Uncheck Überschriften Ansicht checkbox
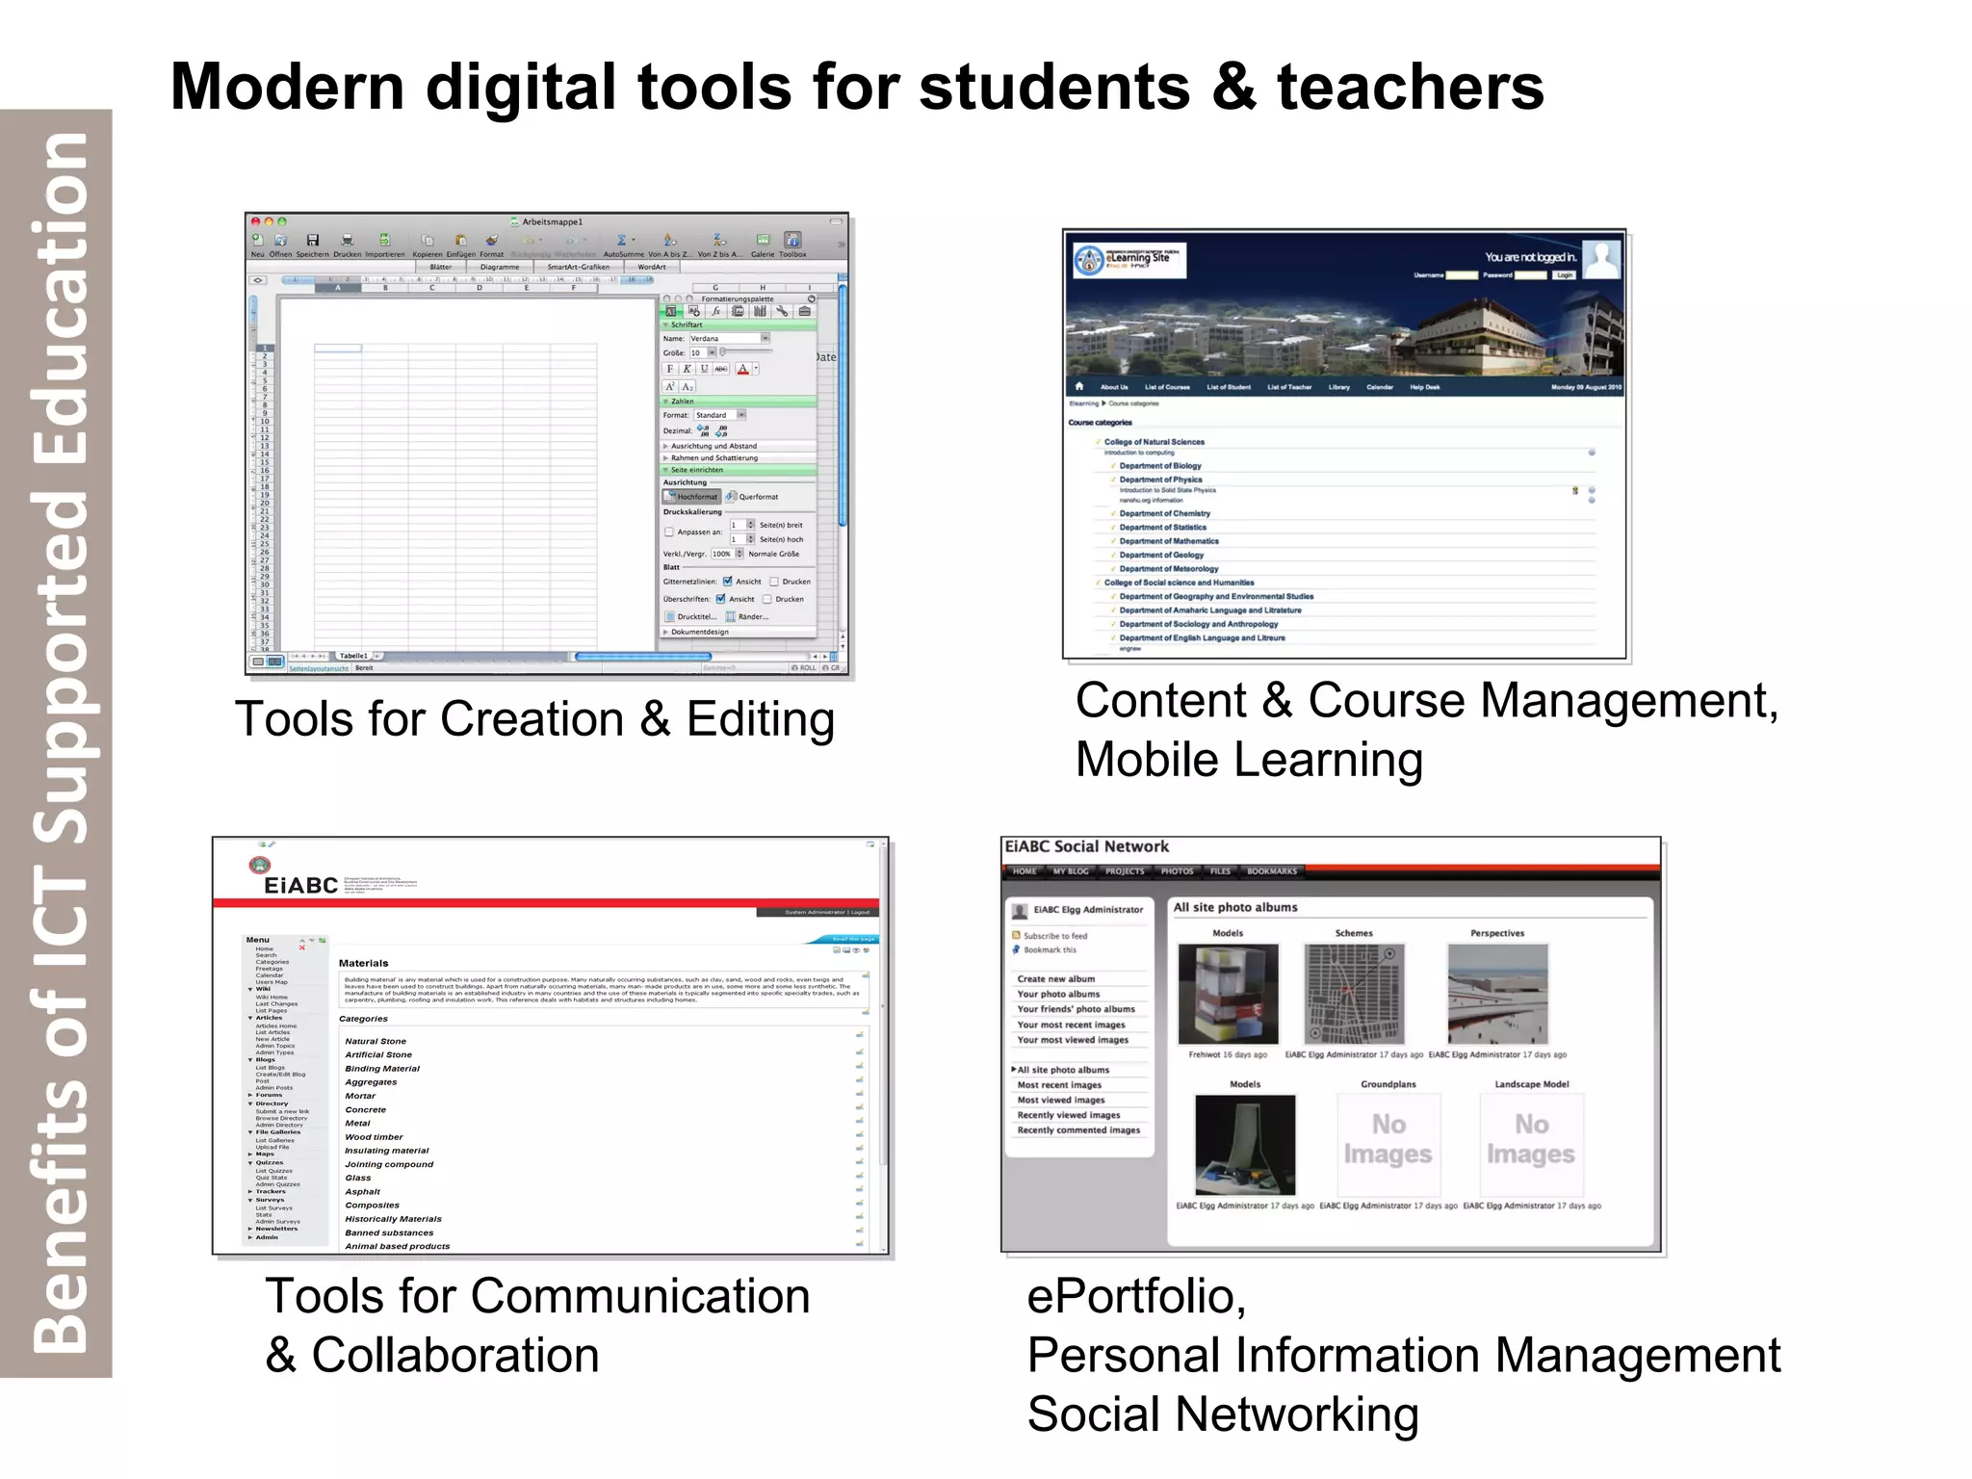The image size is (1972, 1479). point(720,599)
